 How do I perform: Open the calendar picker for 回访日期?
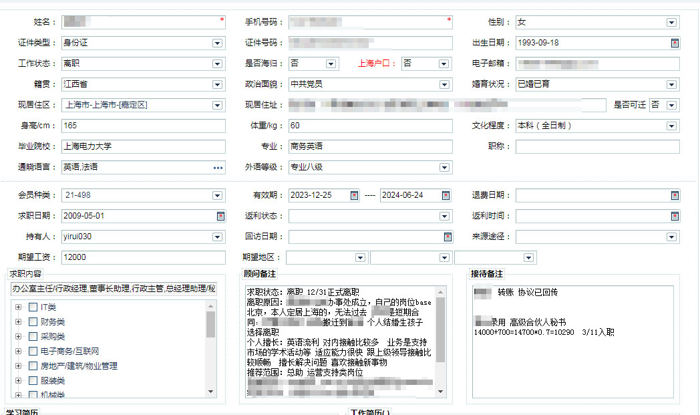click(x=448, y=237)
